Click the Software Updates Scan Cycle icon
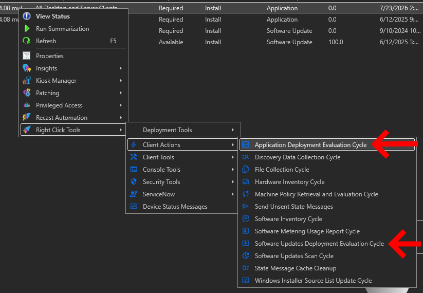Viewport: 423px width, 293px height. 246,255
